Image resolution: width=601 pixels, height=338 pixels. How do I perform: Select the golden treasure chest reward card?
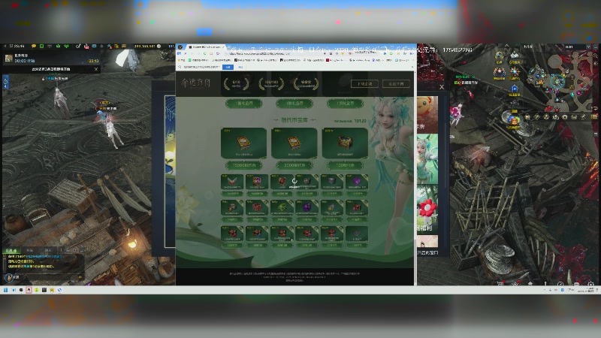pyautogui.click(x=345, y=143)
